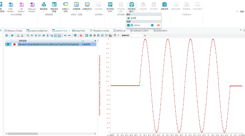Click the wave compare toolbar icon
The image size is (245, 136).
52,36
